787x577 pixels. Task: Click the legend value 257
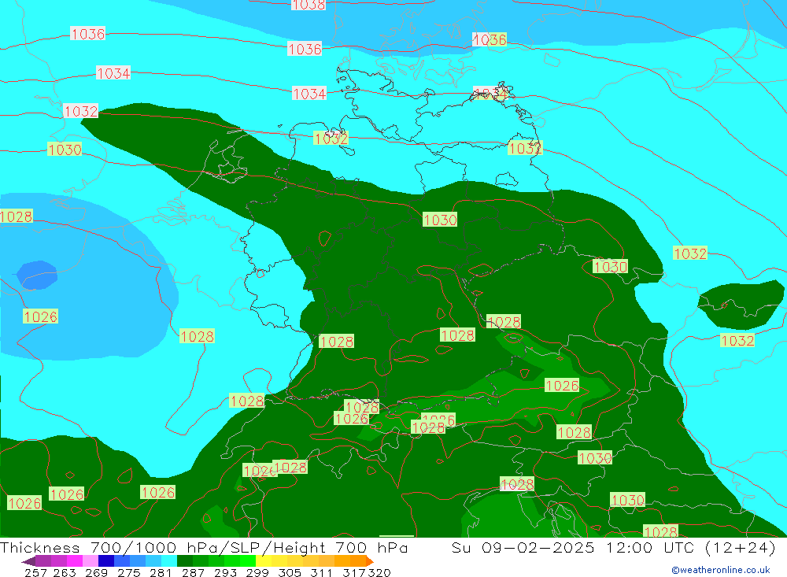35,572
